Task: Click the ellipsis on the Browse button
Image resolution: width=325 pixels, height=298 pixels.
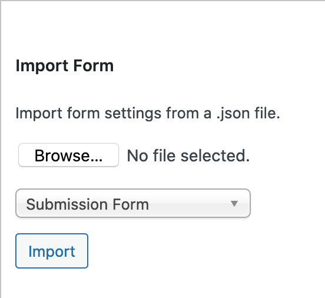Action: point(97,160)
